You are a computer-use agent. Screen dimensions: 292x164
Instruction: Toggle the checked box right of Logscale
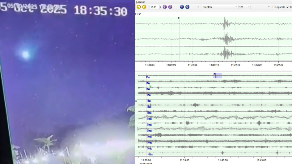tap(288, 7)
